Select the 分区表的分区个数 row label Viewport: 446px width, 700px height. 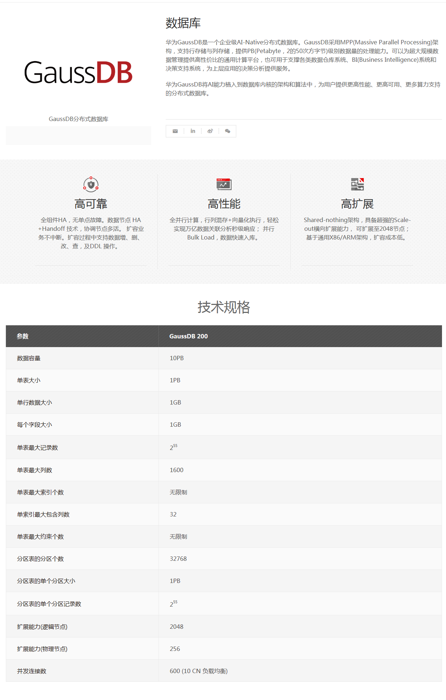point(40,559)
